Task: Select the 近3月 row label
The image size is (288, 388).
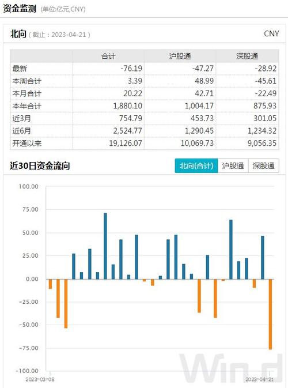Action: pyautogui.click(x=21, y=118)
